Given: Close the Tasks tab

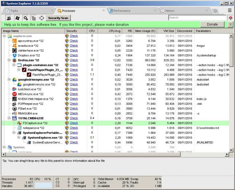Looking at the screenshot, I should click(52, 10).
